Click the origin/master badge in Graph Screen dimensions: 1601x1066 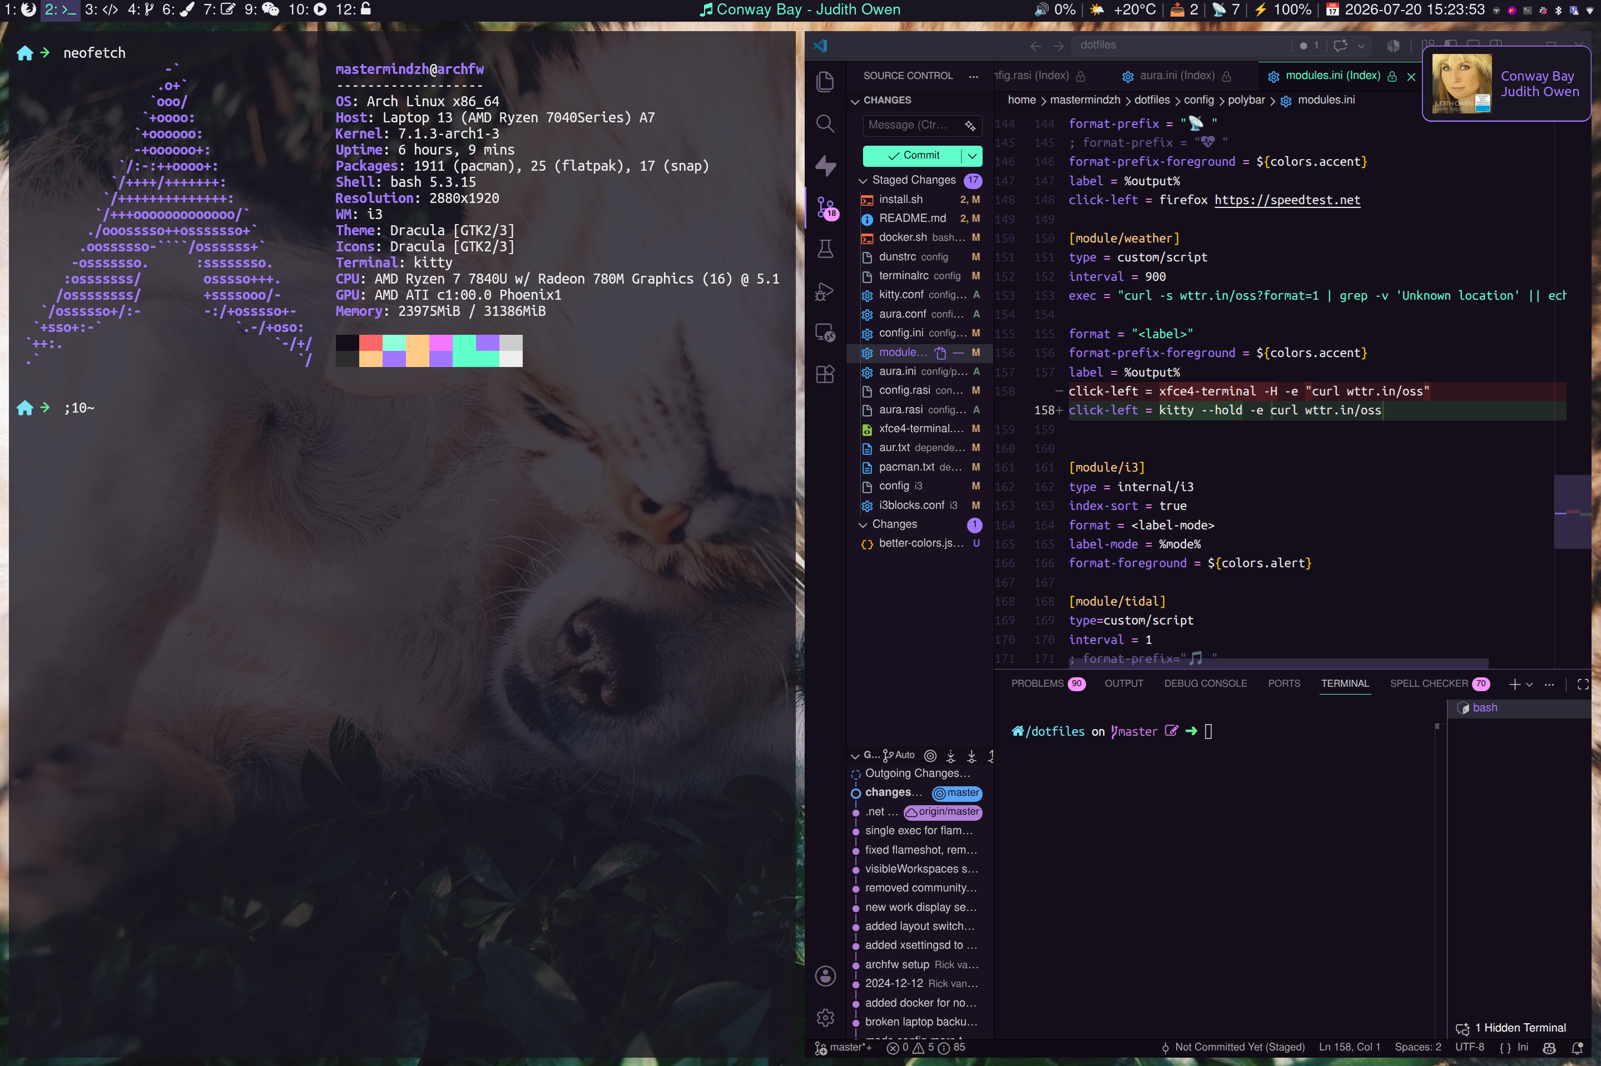point(943,812)
